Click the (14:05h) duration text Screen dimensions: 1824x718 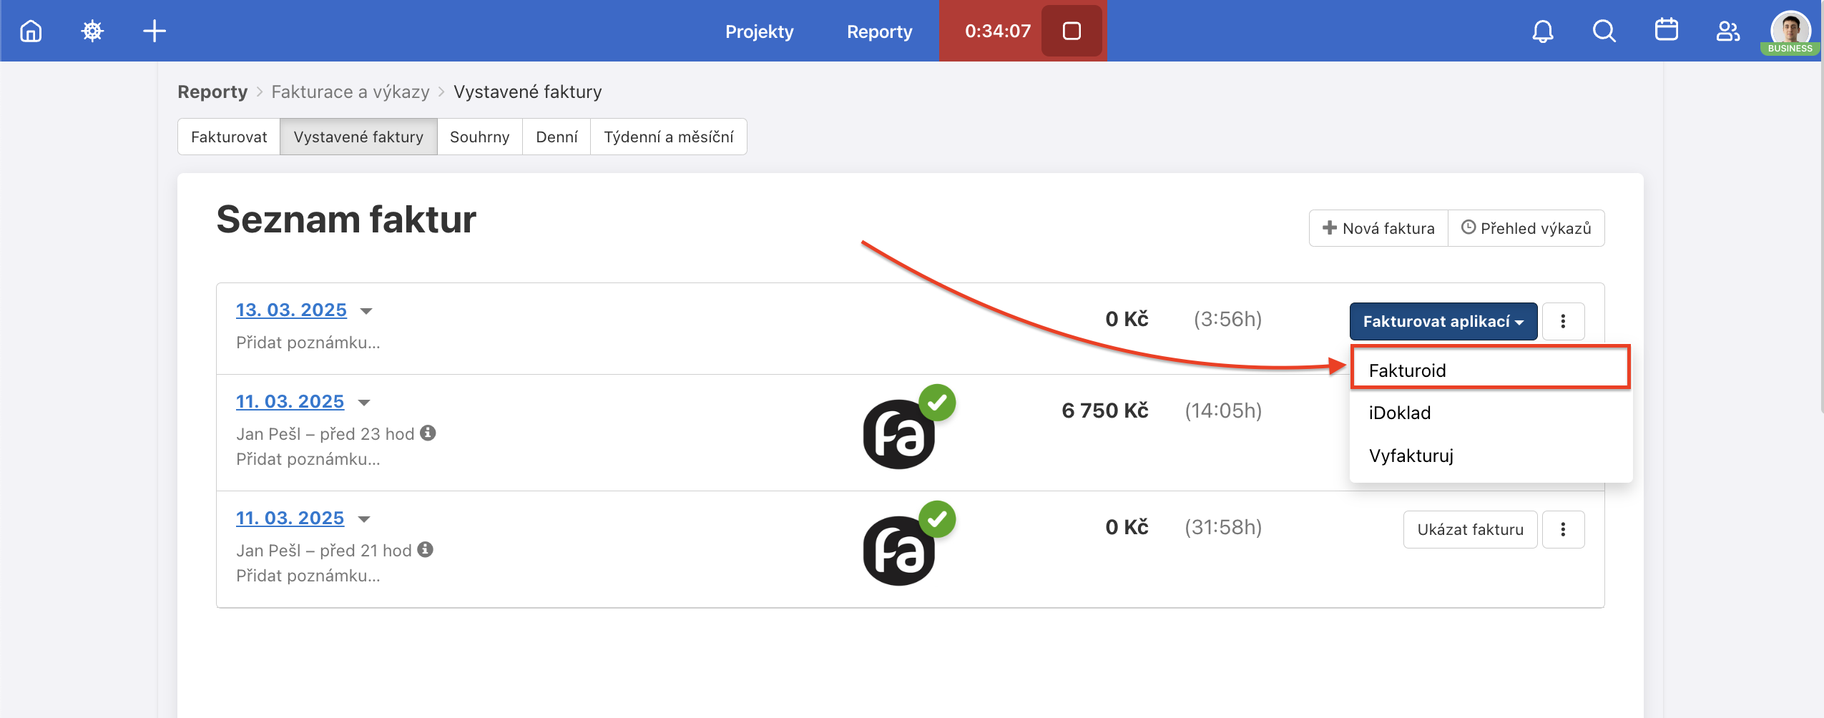[1223, 410]
